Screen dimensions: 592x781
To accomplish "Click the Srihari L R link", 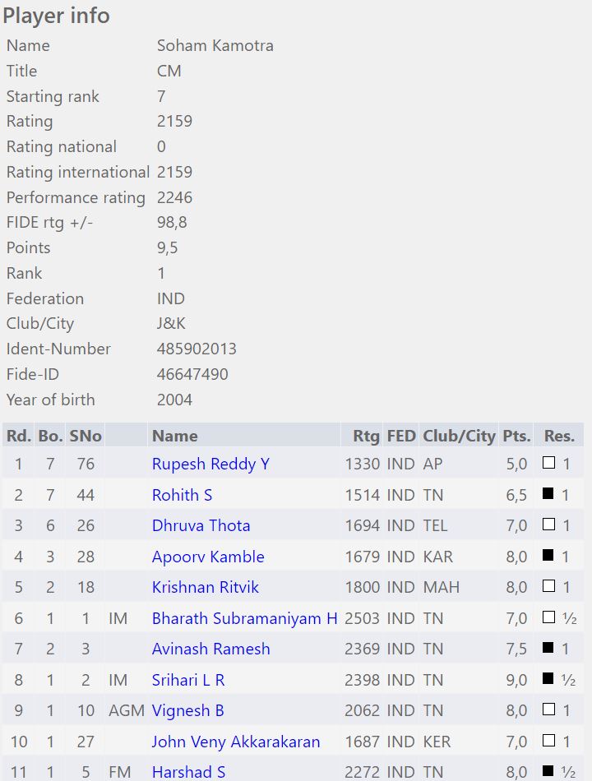I will point(188,680).
